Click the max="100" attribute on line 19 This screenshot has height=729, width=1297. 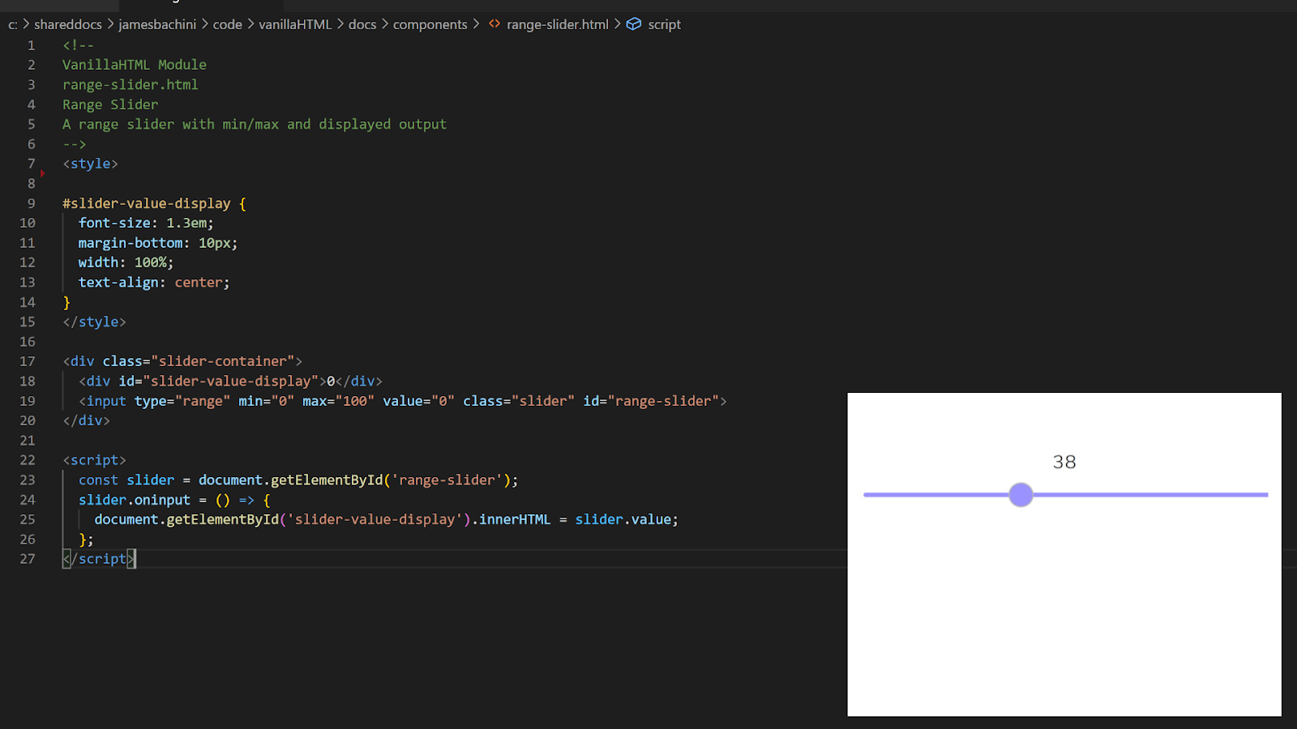pyautogui.click(x=339, y=401)
